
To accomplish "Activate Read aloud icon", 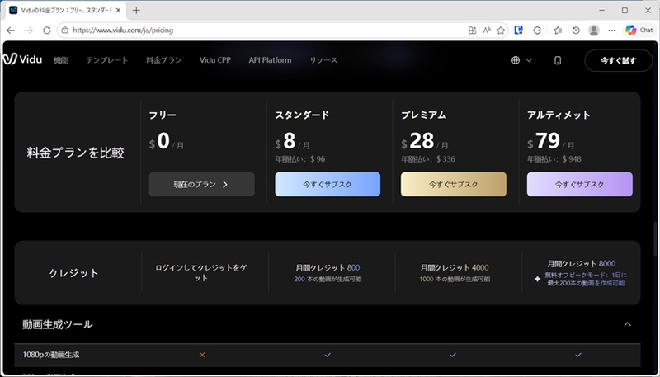I will coord(487,31).
